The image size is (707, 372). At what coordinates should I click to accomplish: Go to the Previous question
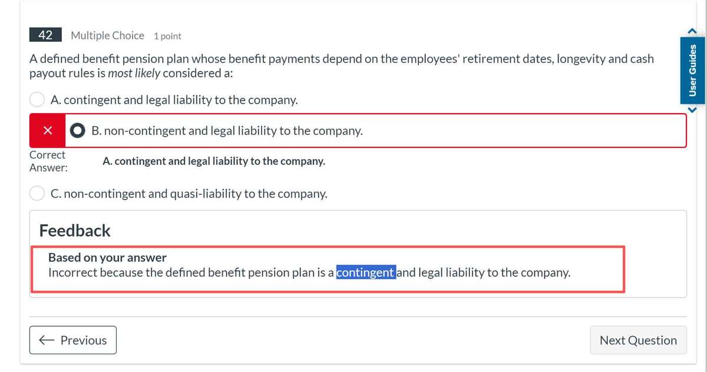coord(73,340)
